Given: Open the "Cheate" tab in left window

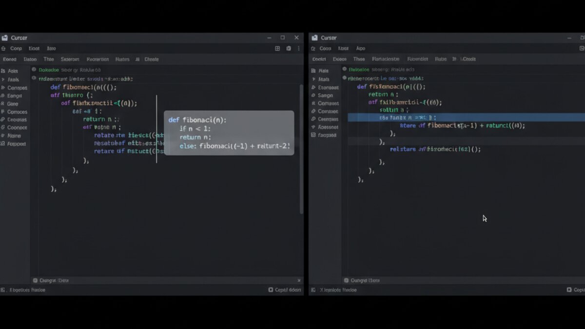Looking at the screenshot, I should click(152, 59).
